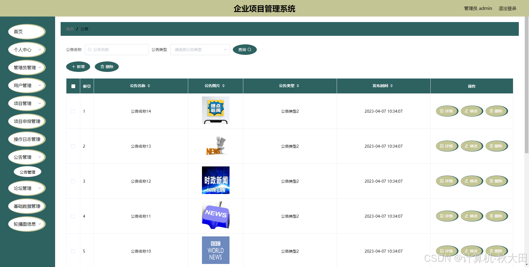Open NEWS key thumbnail of 公告名称11

click(x=216, y=215)
